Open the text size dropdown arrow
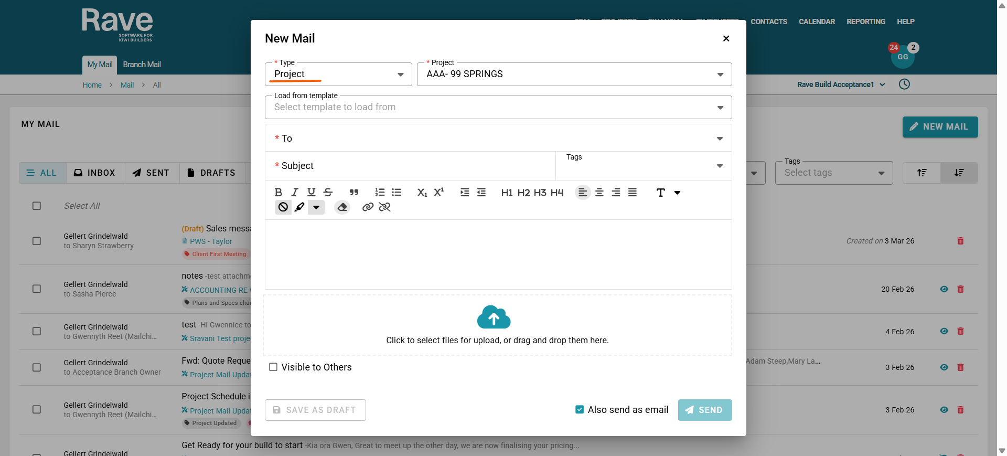 (x=678, y=193)
